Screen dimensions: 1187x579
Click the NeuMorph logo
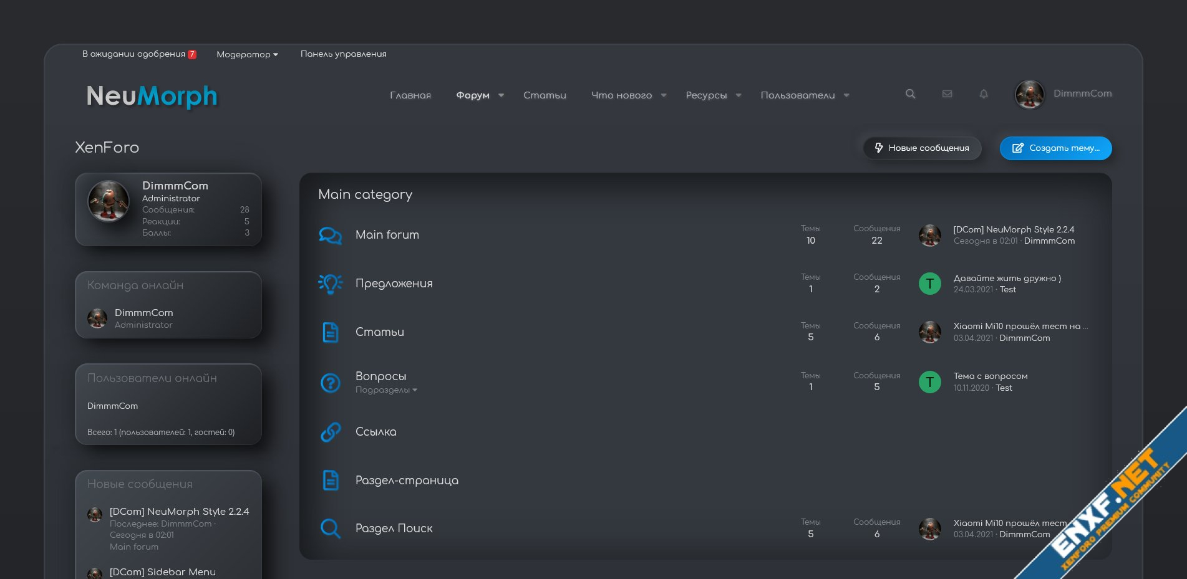(x=152, y=96)
